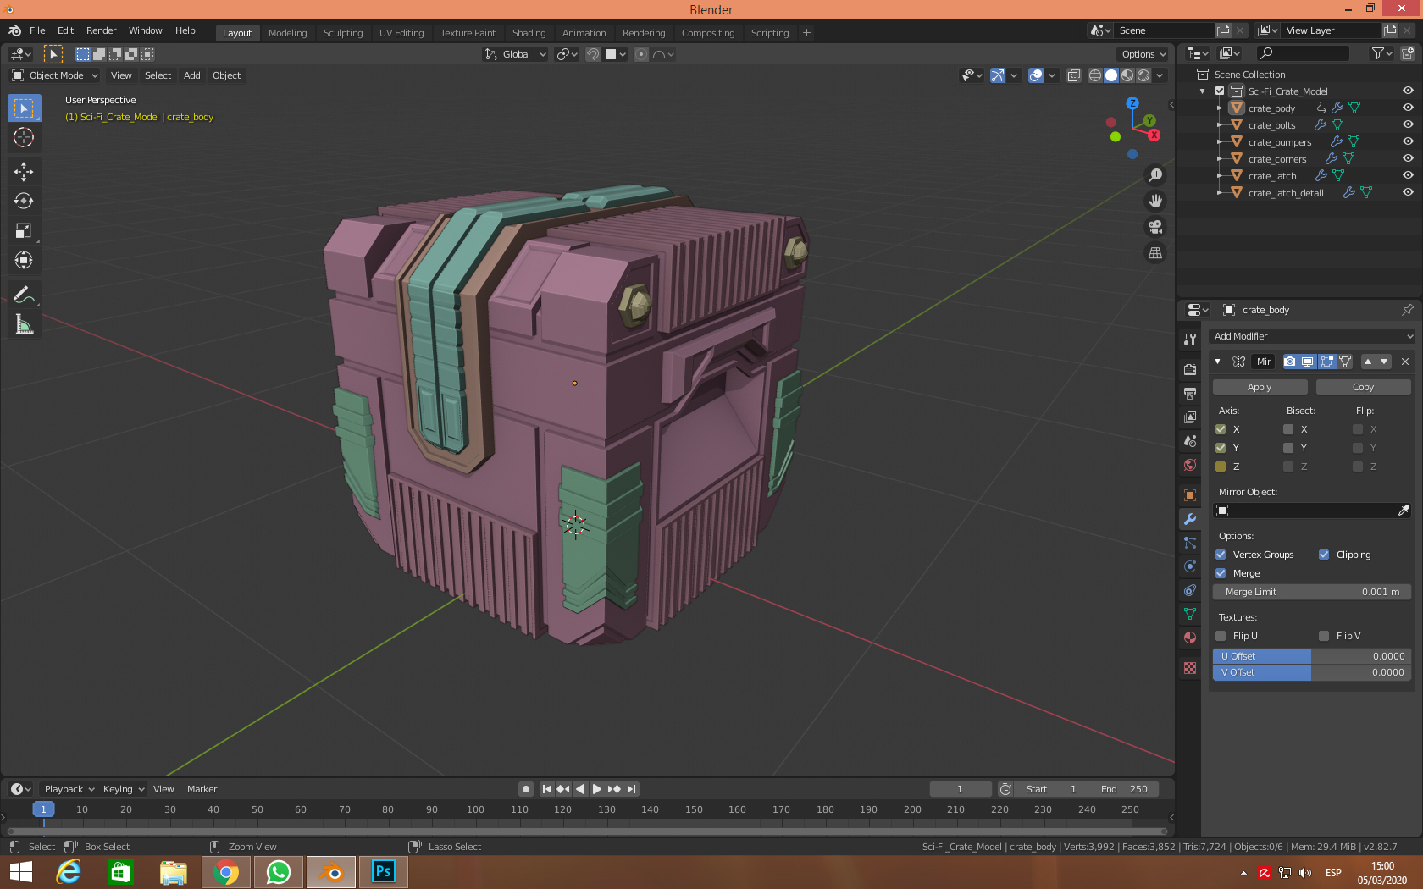This screenshot has height=889, width=1423.
Task: Disable the Clipping checkbox
Action: 1324,555
